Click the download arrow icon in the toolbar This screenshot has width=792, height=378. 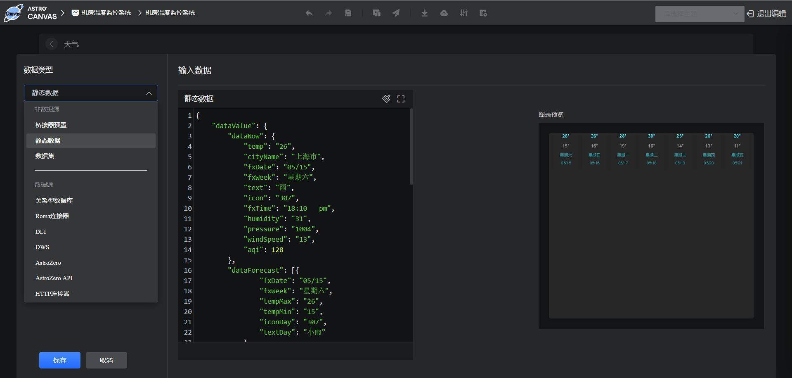click(424, 13)
